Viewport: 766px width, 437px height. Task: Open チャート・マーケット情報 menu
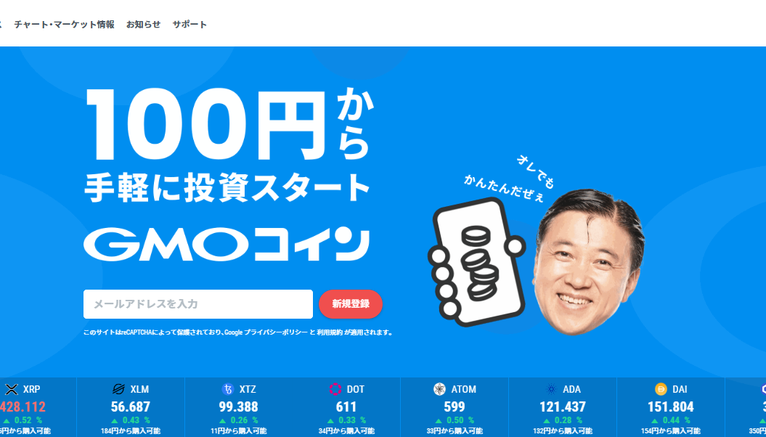pos(64,25)
